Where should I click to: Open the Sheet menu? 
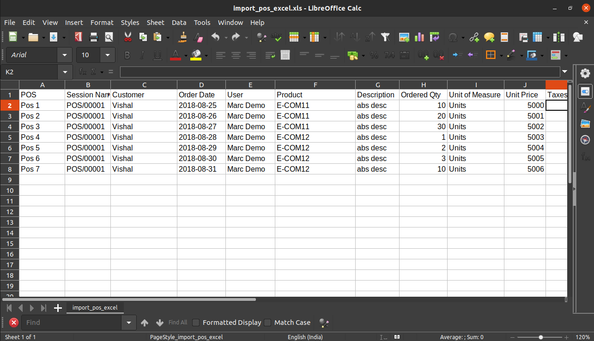(x=155, y=22)
